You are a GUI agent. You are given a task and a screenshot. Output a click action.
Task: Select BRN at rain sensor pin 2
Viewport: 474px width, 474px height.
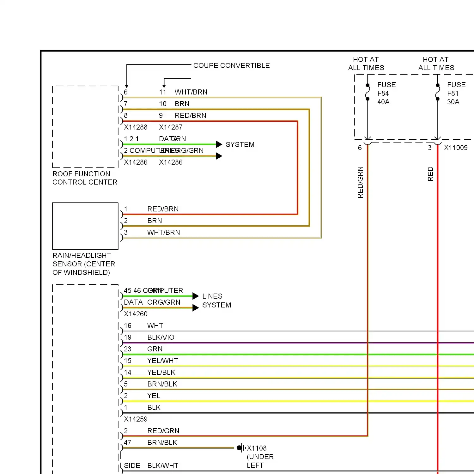(155, 221)
